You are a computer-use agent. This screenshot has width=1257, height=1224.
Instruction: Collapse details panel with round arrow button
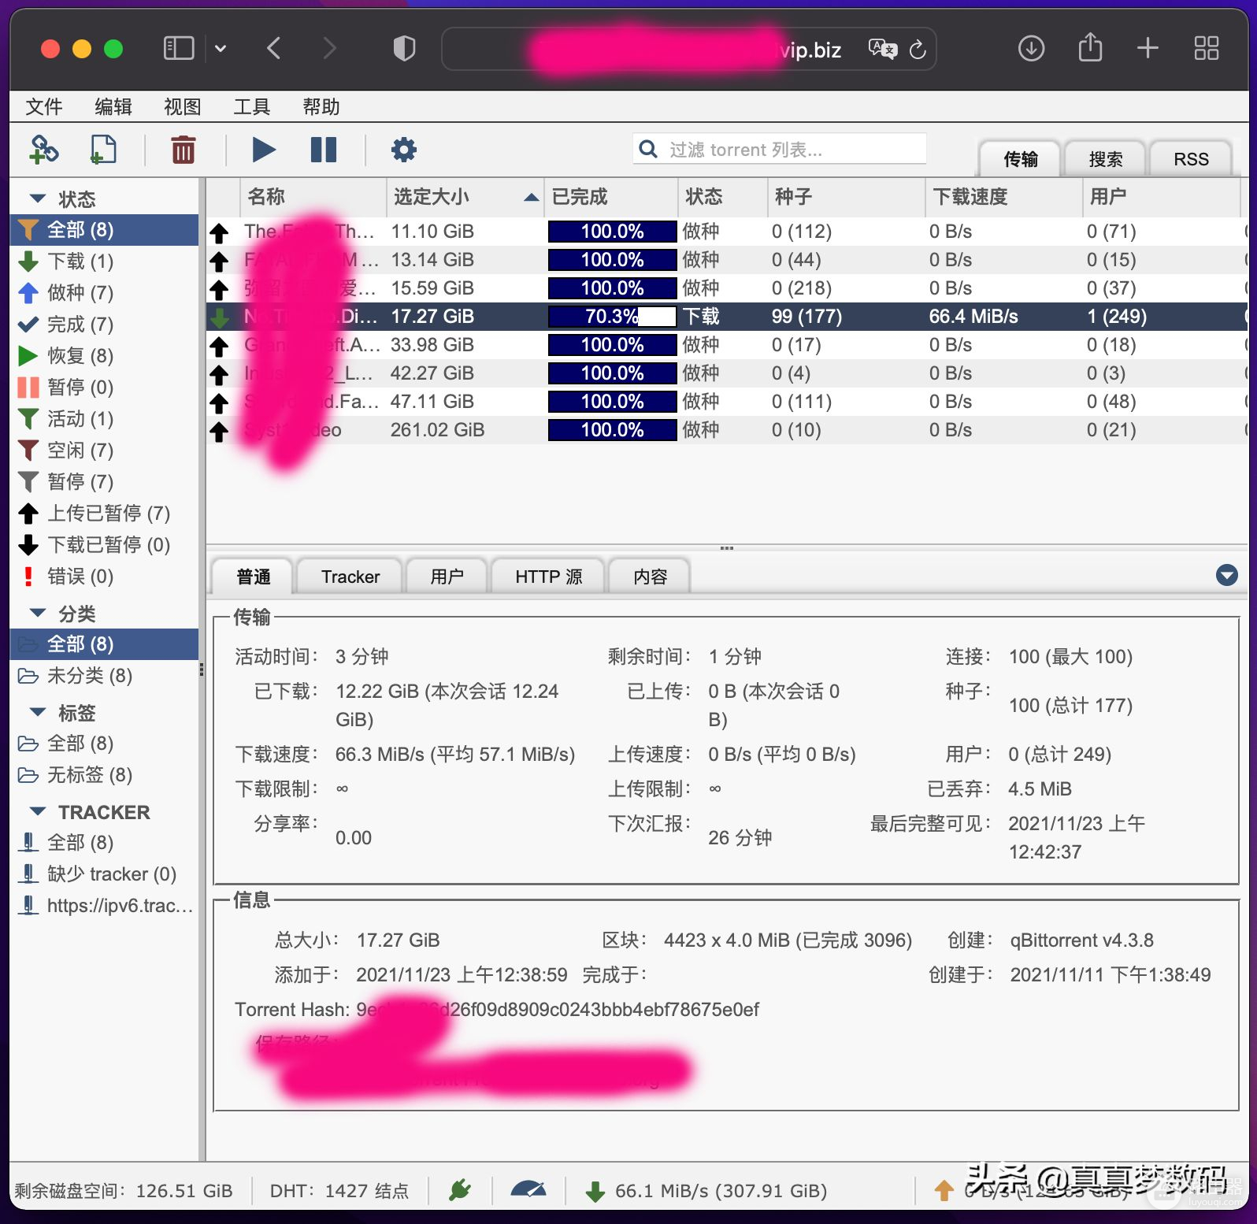pos(1226,575)
